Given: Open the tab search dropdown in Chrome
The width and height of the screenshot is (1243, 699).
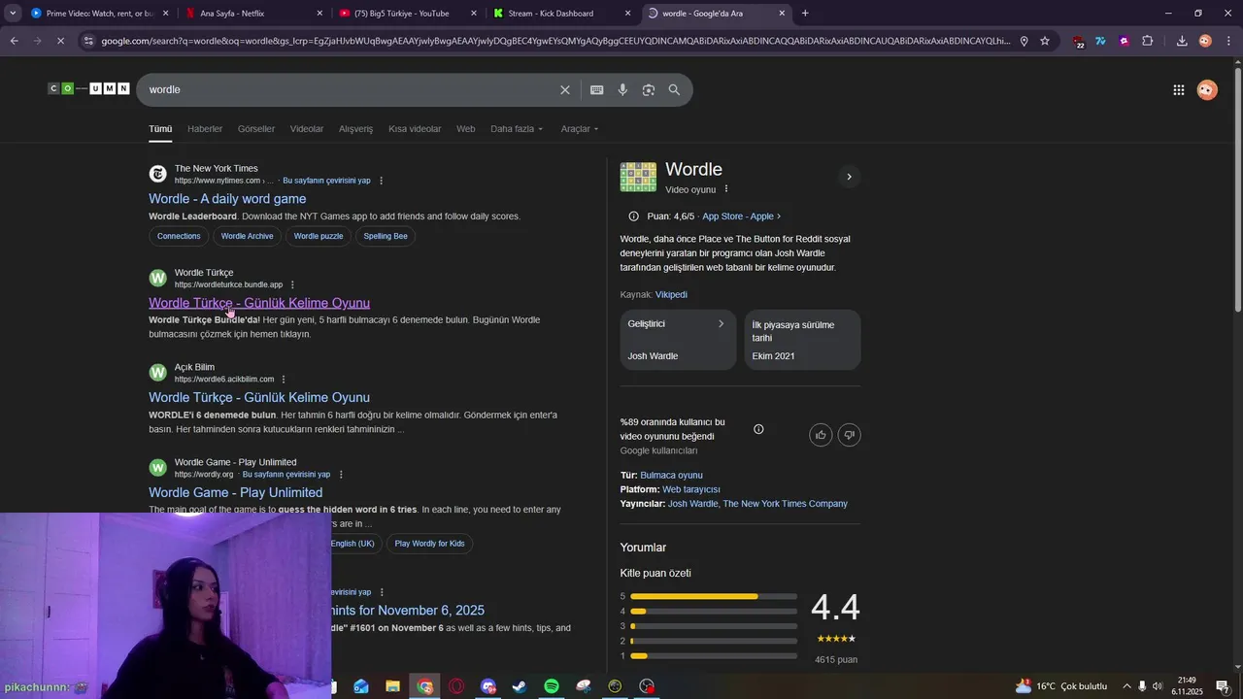Looking at the screenshot, I should (x=13, y=13).
